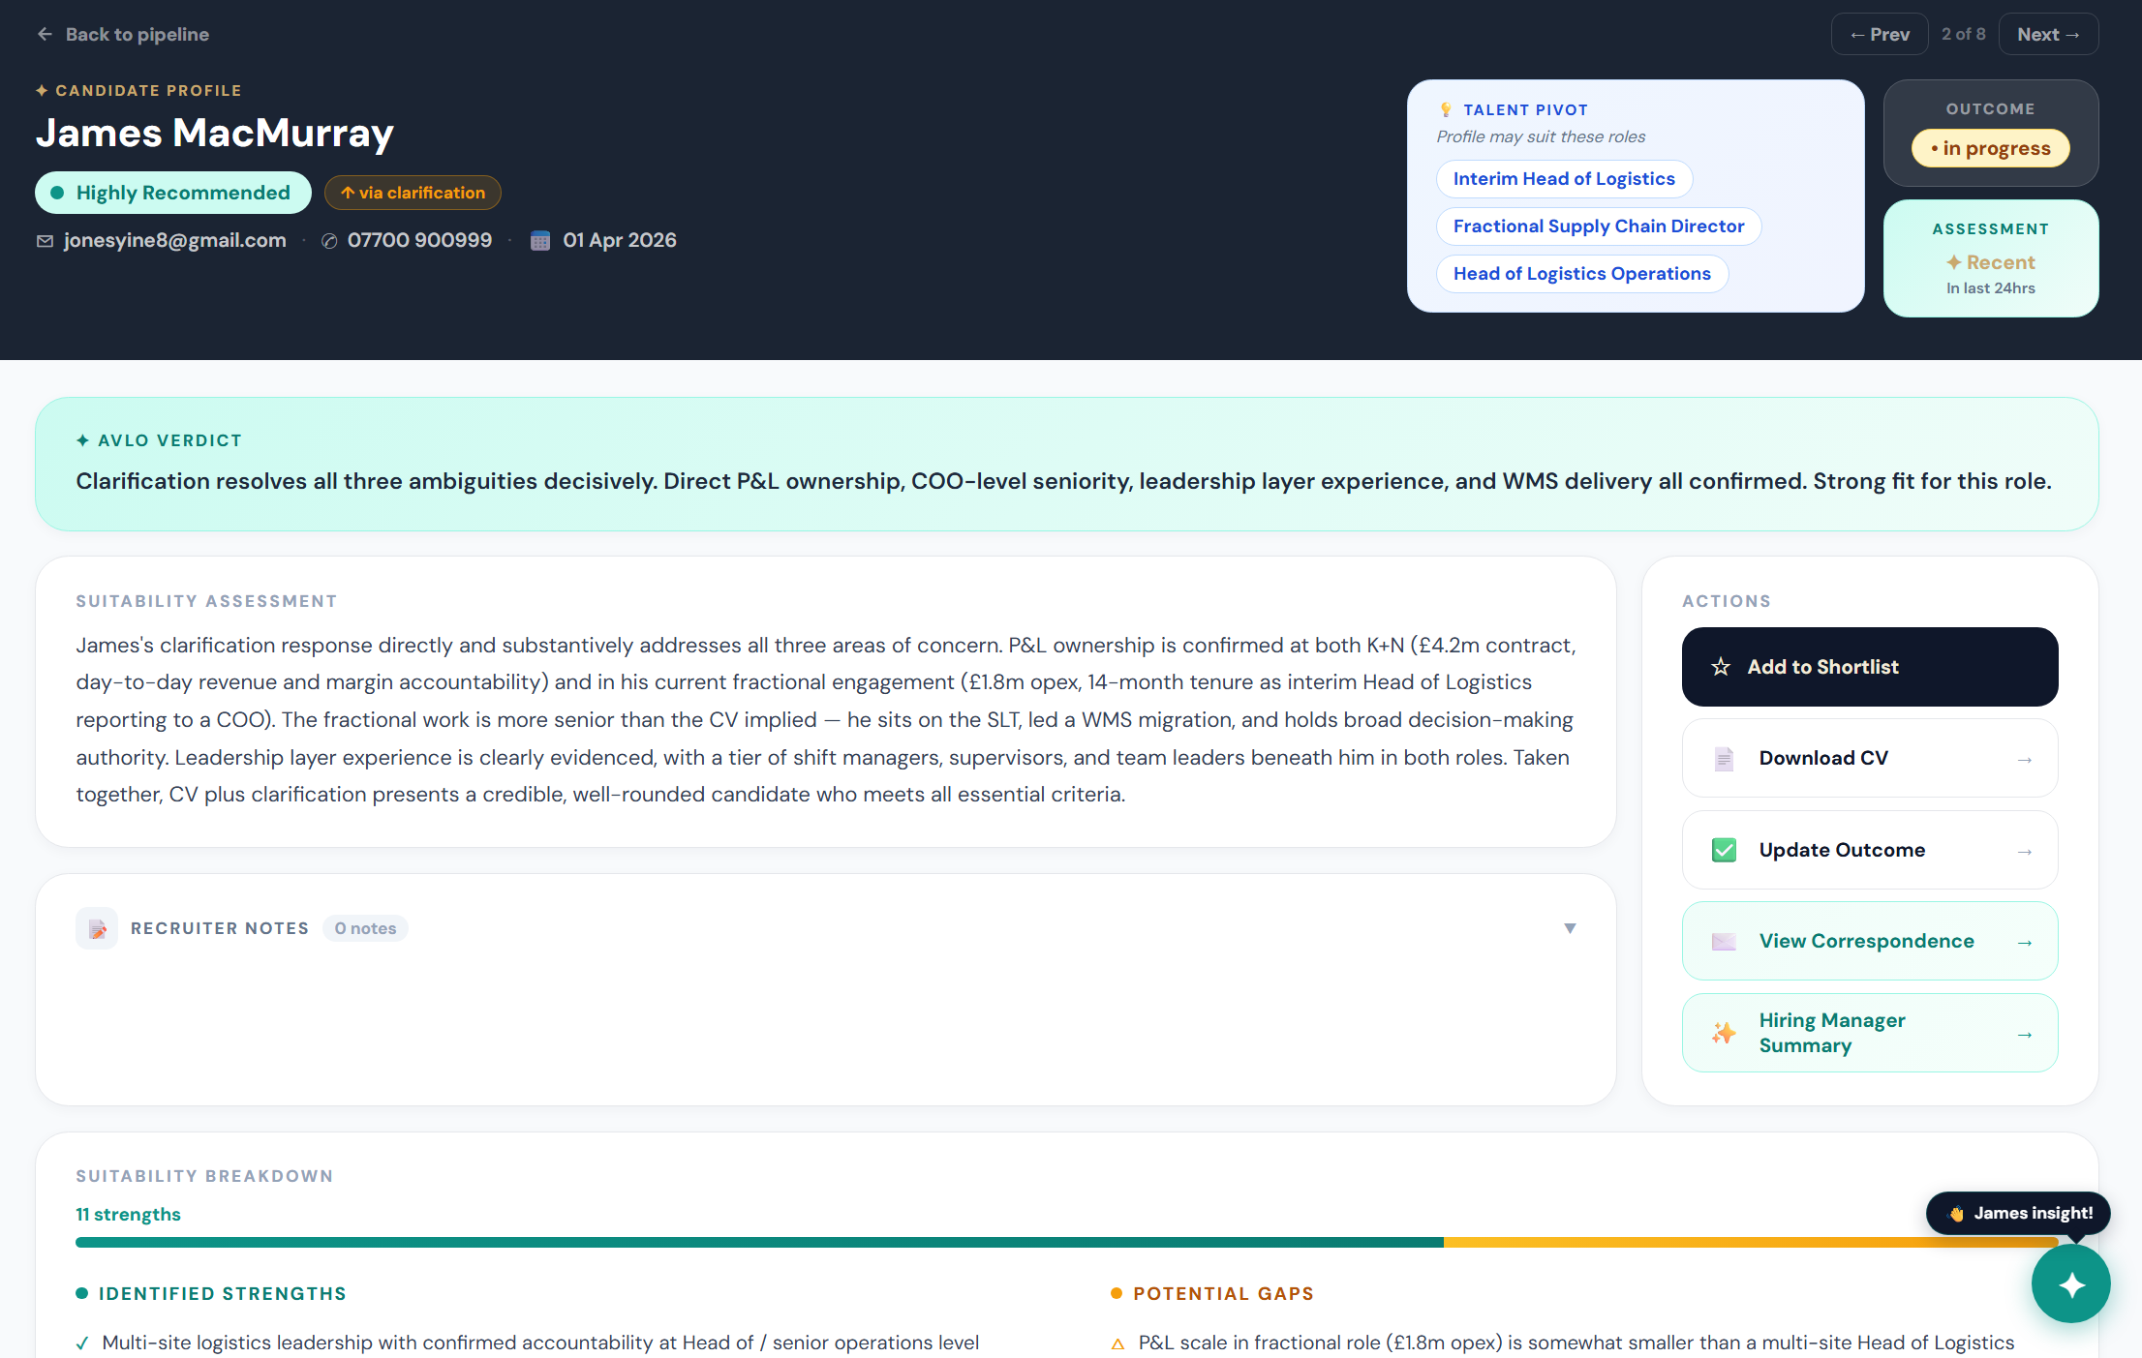Click the sparkle icon next to Recent
Viewport: 2142px width, 1358px height.
point(1954,262)
